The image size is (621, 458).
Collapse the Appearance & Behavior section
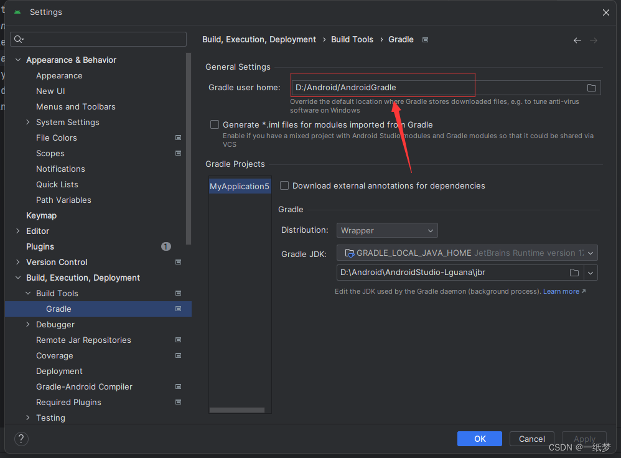tap(18, 60)
